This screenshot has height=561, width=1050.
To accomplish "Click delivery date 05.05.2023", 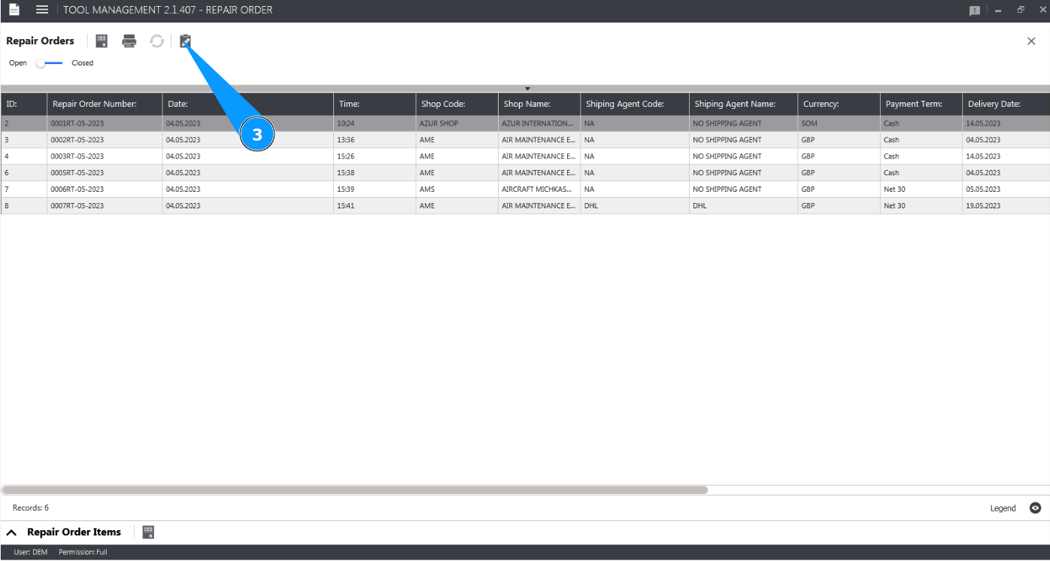I will [x=1006, y=190].
